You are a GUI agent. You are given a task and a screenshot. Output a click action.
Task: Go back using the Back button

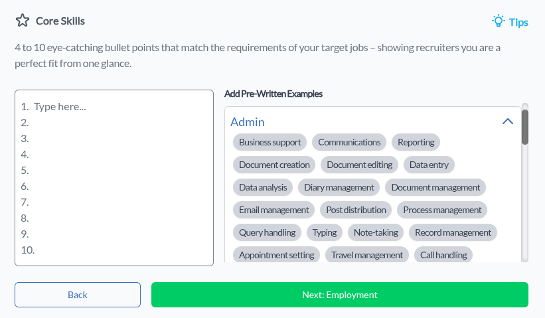pyautogui.click(x=78, y=295)
